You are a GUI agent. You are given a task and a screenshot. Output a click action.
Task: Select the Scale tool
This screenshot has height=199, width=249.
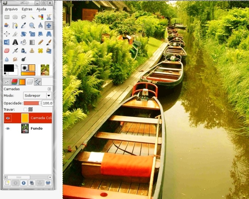pos(32,34)
